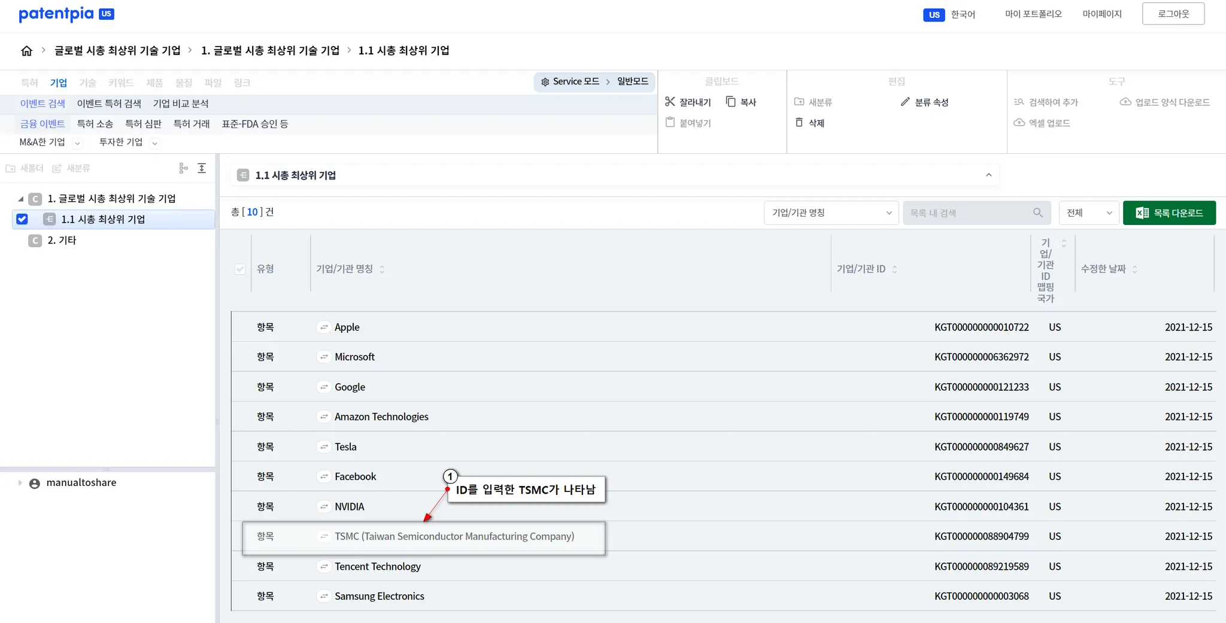Click the 일반모드 mode link
Image resolution: width=1226 pixels, height=623 pixels.
pos(633,81)
